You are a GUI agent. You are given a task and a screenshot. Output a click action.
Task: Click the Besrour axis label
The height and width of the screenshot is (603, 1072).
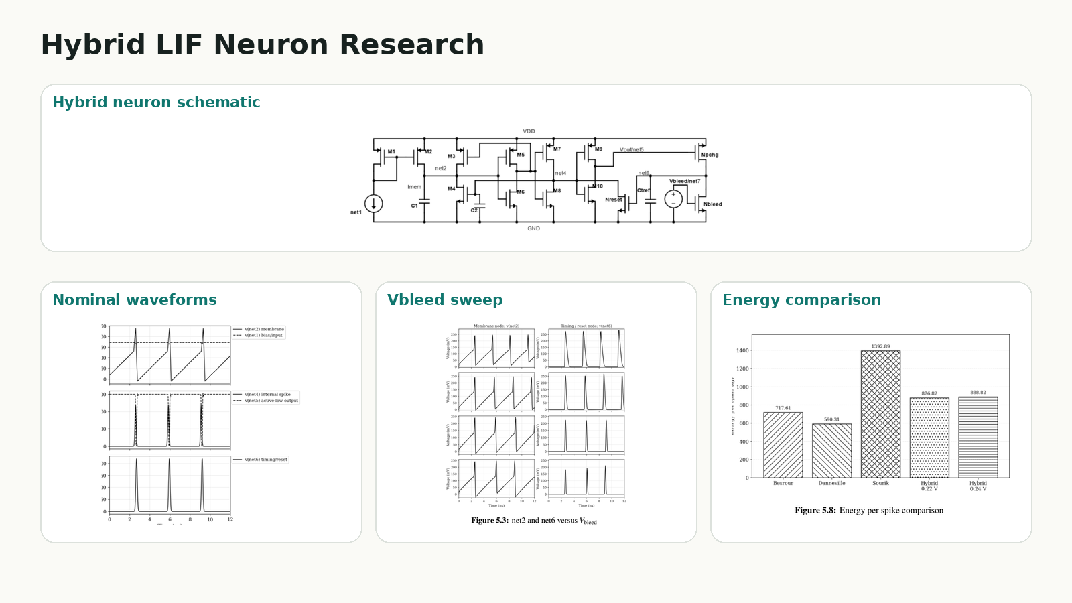783,483
